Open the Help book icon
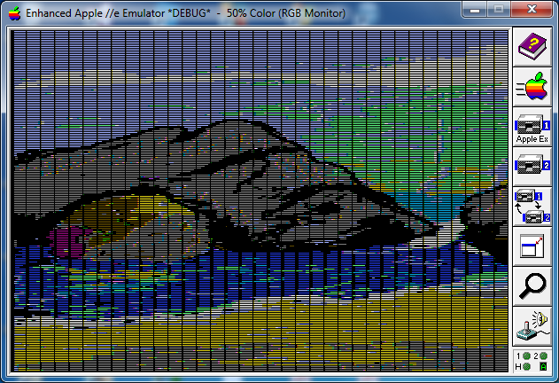Image resolution: width=559 pixels, height=383 pixels. (x=532, y=47)
